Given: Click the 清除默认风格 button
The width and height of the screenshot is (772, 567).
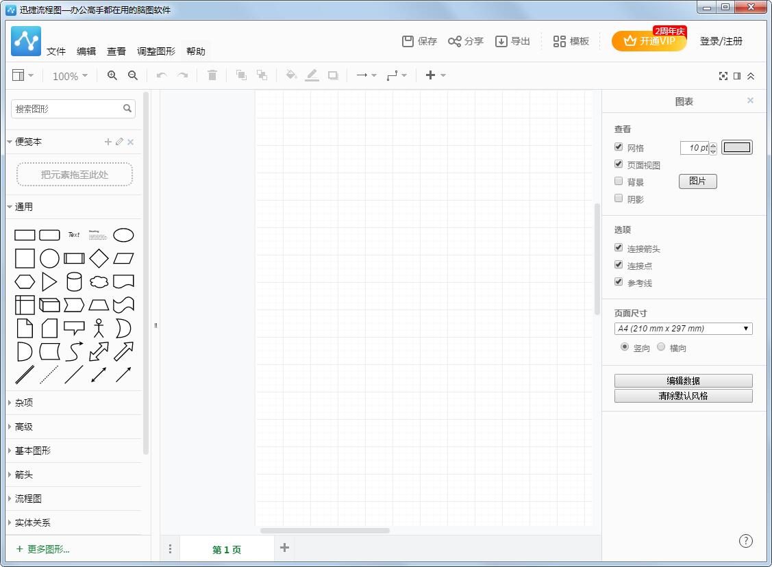Looking at the screenshot, I should tap(684, 396).
